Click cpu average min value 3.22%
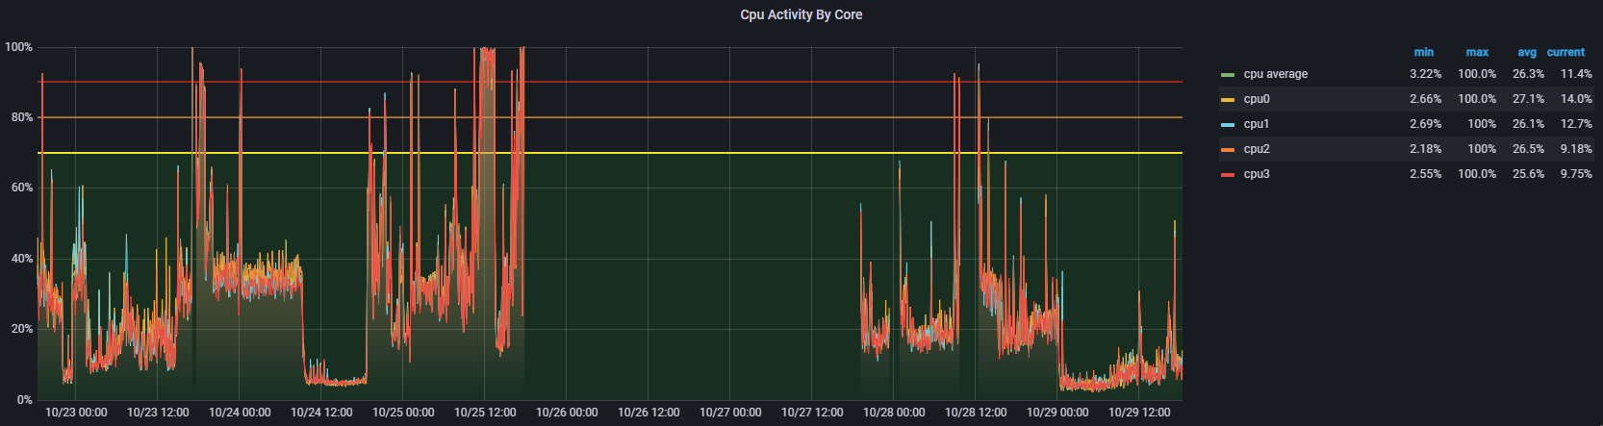This screenshot has height=426, width=1603. point(1426,74)
